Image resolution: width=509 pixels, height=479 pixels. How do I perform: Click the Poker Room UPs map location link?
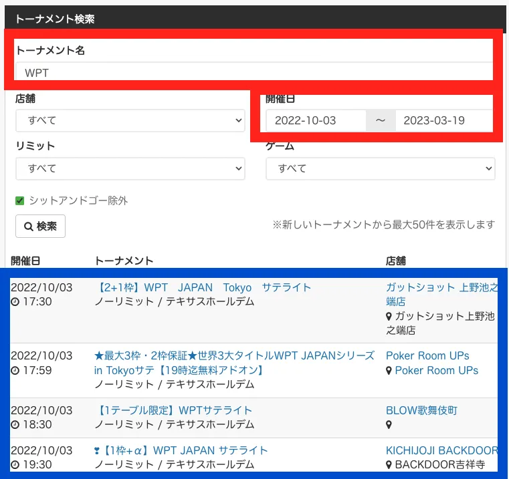pos(437,370)
